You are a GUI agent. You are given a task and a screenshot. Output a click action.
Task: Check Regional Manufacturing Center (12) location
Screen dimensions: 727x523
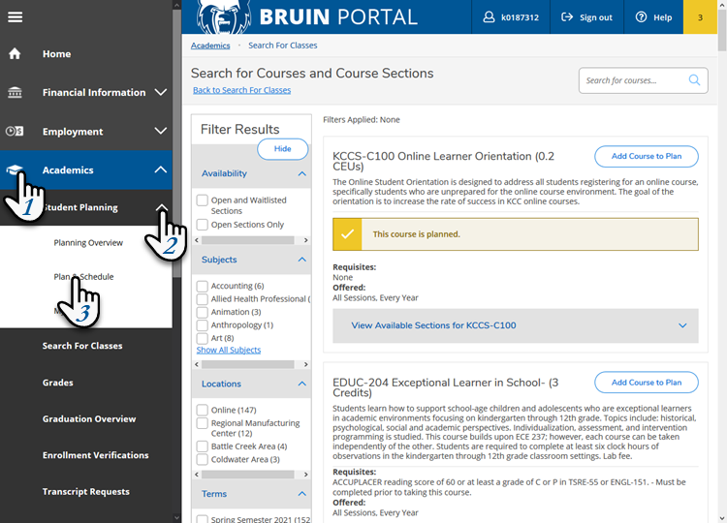click(203, 423)
